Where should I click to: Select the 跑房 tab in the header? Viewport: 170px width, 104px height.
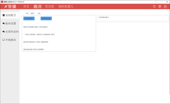[38, 6]
